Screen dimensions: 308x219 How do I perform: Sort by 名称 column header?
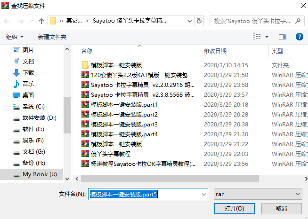(x=87, y=51)
